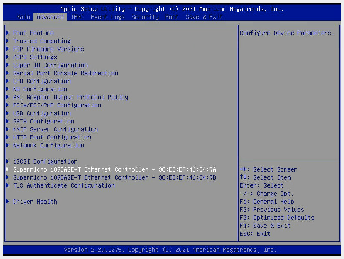Open PSP Firmware Versions

tap(48, 49)
